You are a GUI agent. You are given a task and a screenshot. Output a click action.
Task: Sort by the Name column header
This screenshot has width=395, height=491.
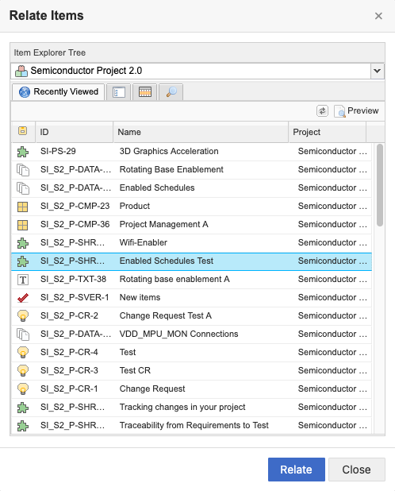(201, 132)
